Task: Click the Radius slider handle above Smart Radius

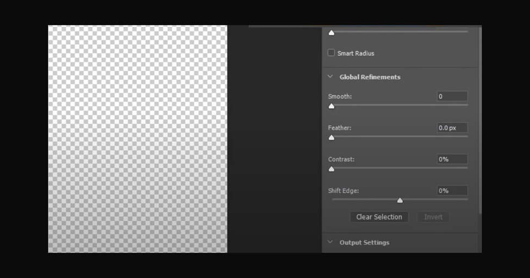Action: pos(332,33)
